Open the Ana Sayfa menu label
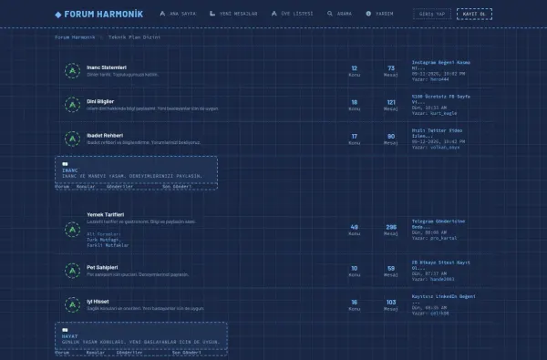The image size is (547, 360). click(x=183, y=14)
